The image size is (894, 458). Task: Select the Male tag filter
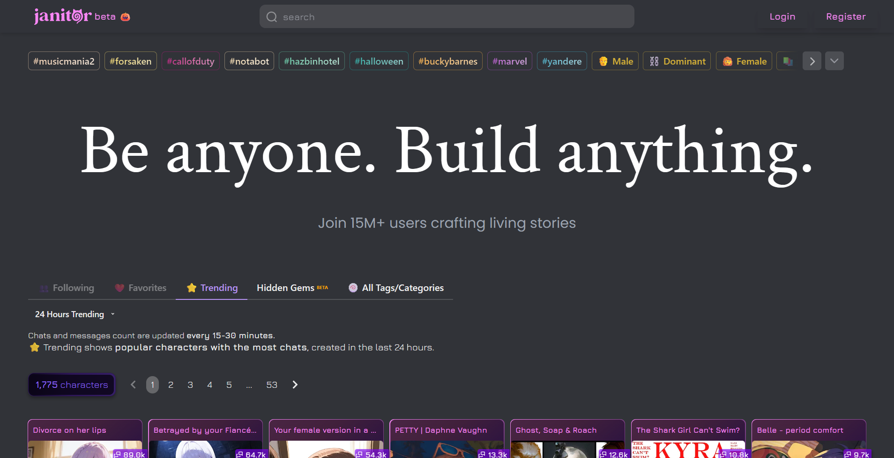click(615, 61)
